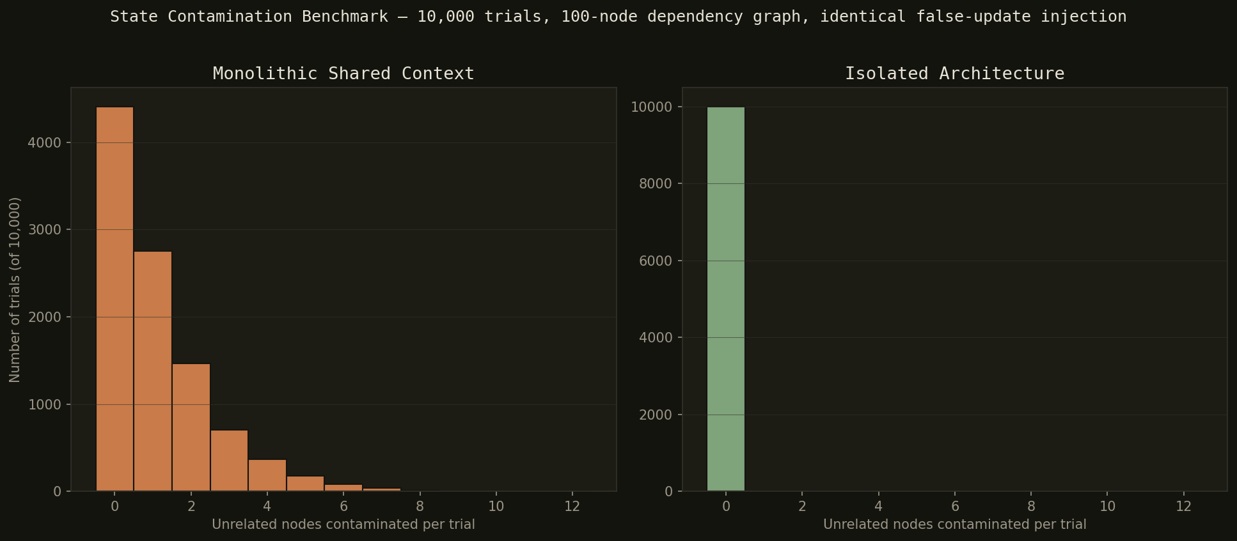Click right chart's x-axis label text
Viewport: 1237px width, 541px height.
point(955,524)
